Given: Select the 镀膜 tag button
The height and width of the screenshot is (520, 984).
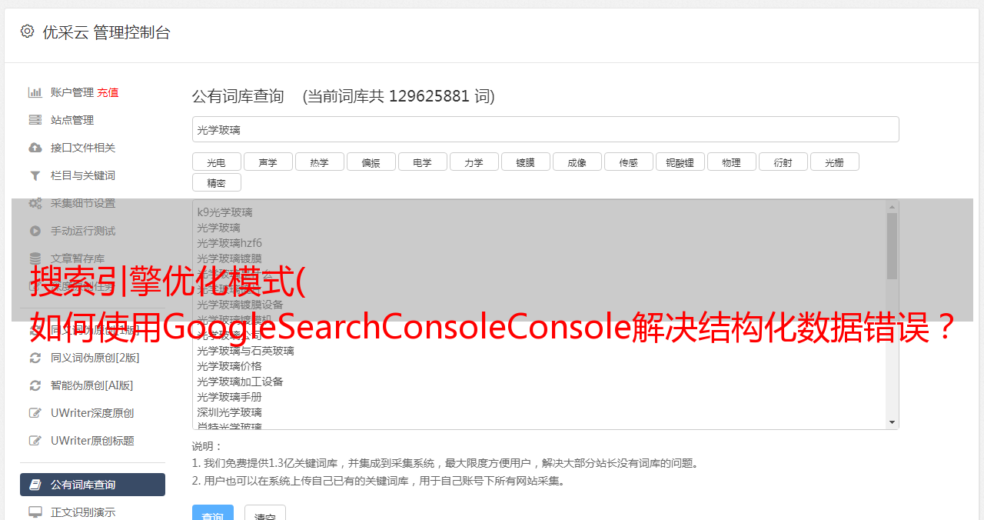Looking at the screenshot, I should point(525,162).
